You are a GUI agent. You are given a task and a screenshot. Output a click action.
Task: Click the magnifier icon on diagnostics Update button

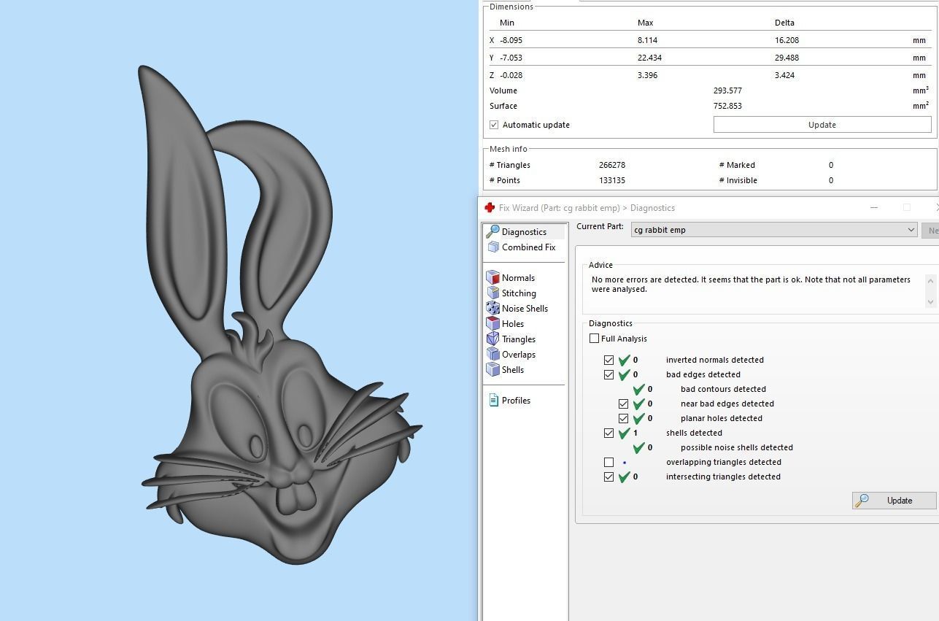tap(862, 501)
